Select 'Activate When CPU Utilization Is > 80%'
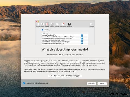 click(65, 43)
